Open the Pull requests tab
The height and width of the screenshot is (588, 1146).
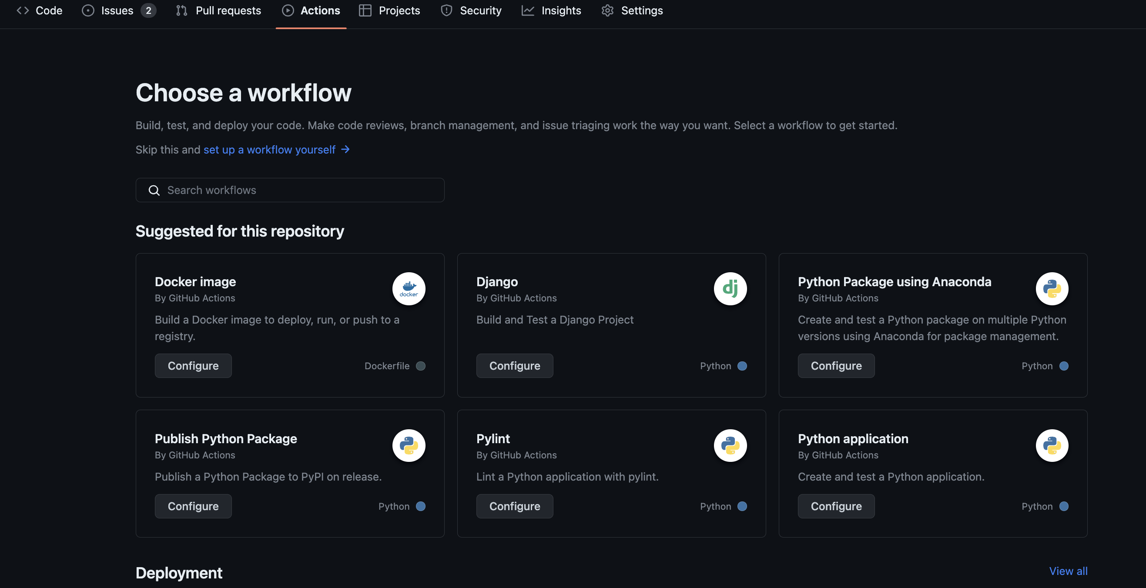click(x=218, y=11)
